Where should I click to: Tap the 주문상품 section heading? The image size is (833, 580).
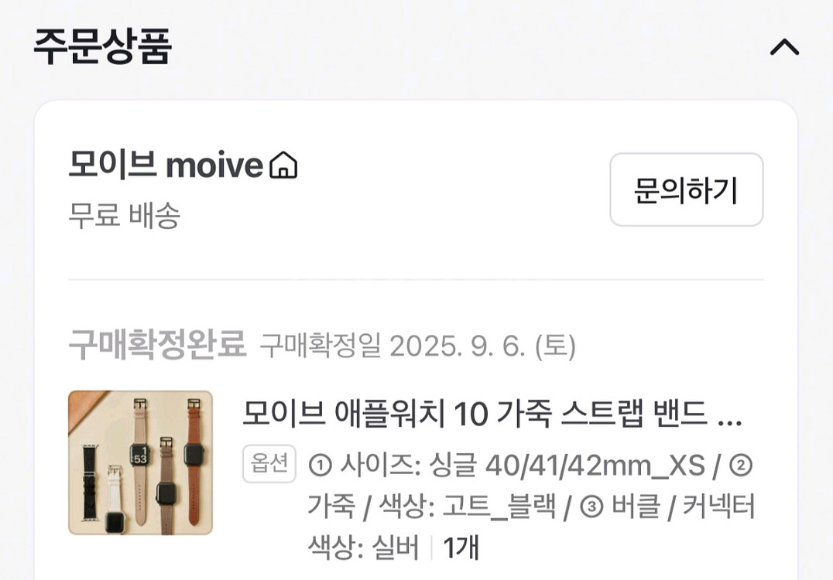(102, 46)
